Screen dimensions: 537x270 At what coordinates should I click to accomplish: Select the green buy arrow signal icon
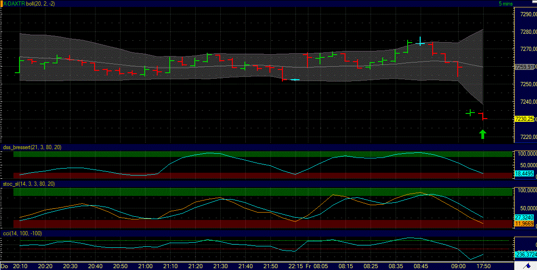point(482,134)
